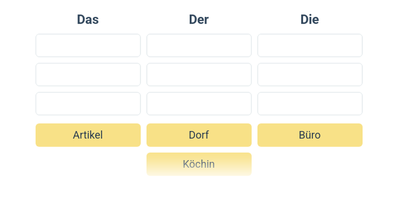Click the first empty slot under Das

click(x=88, y=46)
